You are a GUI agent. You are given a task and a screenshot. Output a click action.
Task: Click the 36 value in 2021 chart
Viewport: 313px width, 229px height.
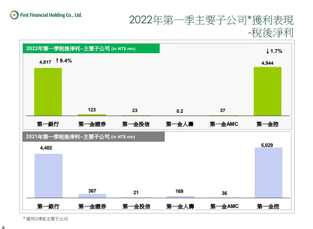[224, 193]
